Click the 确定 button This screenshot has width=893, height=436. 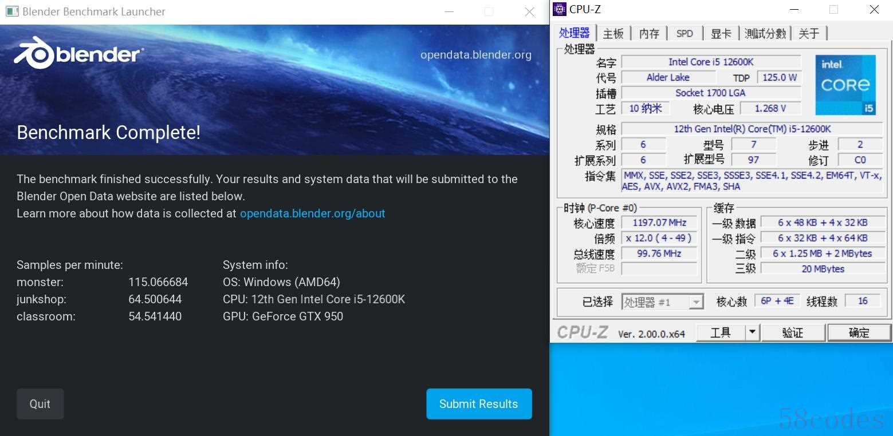[x=859, y=332]
